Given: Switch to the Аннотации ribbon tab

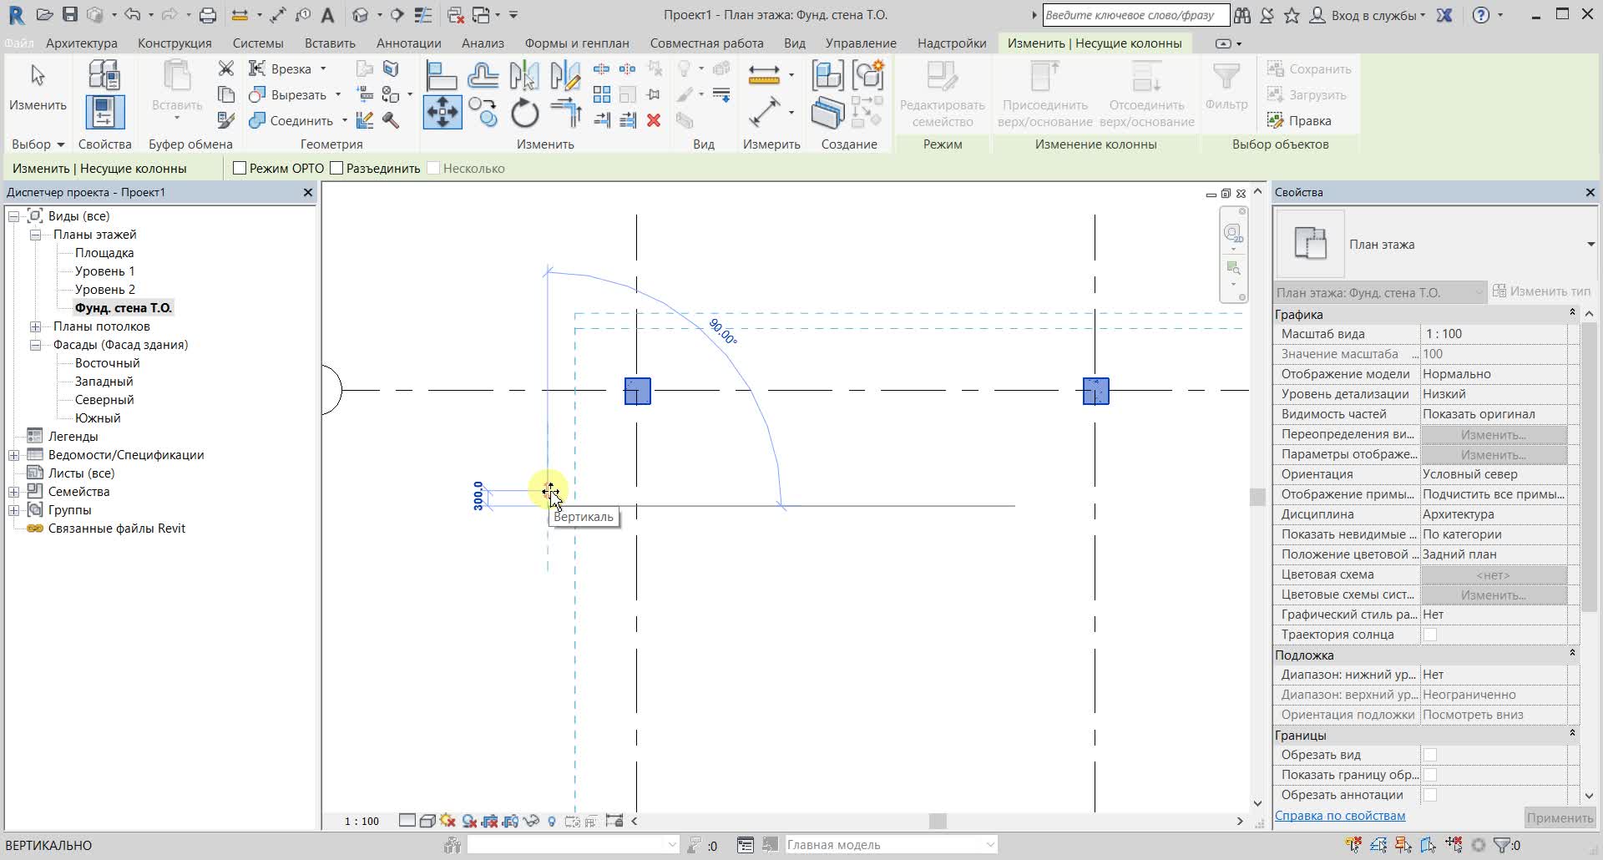Looking at the screenshot, I should coord(409,43).
